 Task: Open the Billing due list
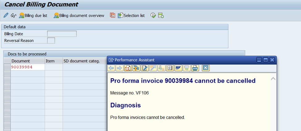[x=33, y=15]
